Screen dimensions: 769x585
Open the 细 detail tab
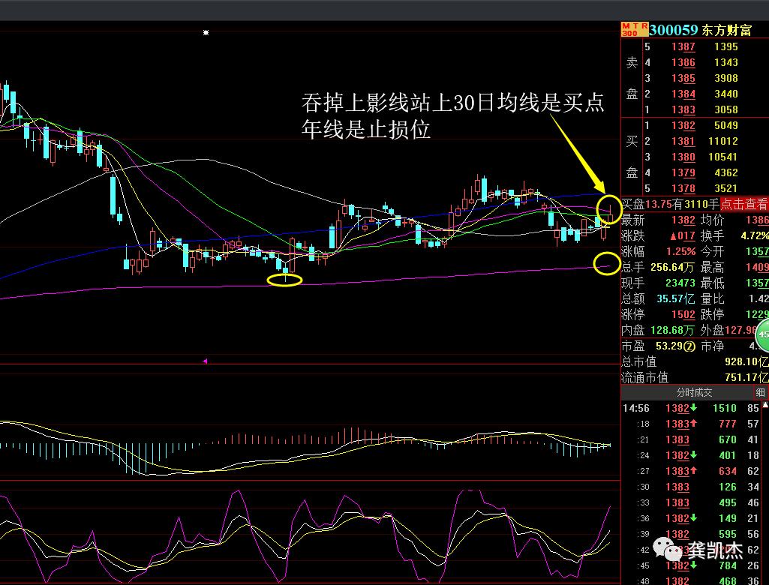[760, 391]
